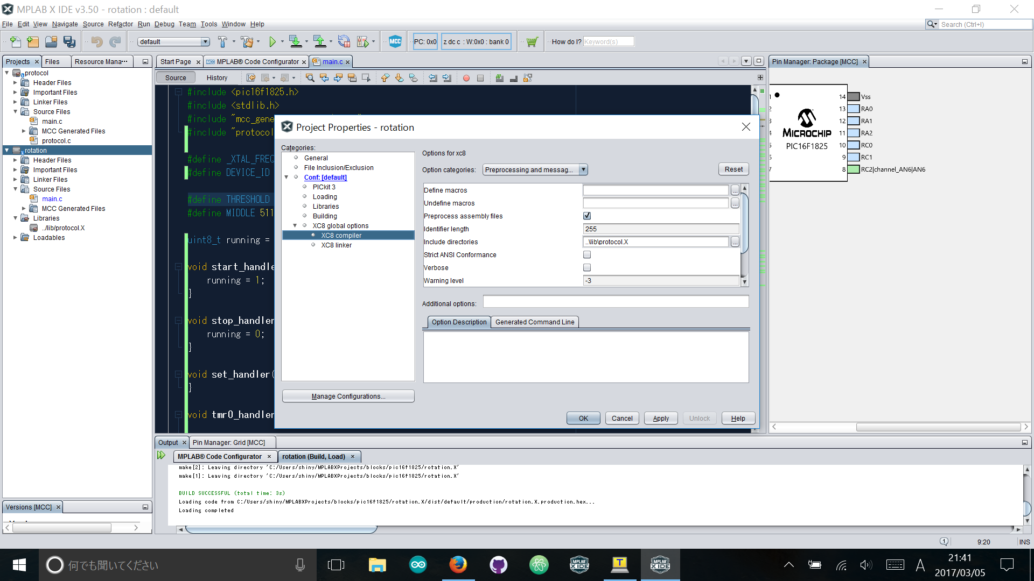Viewport: 1034px width, 581px height.
Task: Open project using toolbar folder icon
Action: [51, 41]
